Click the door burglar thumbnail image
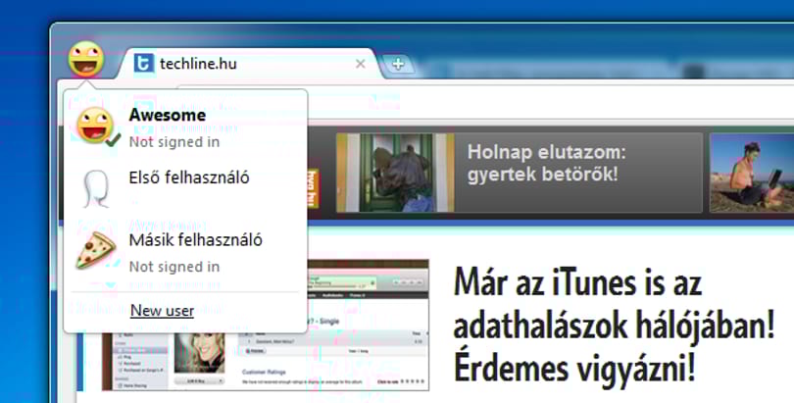Screen dimensions: 794x403 pyautogui.click(x=395, y=173)
